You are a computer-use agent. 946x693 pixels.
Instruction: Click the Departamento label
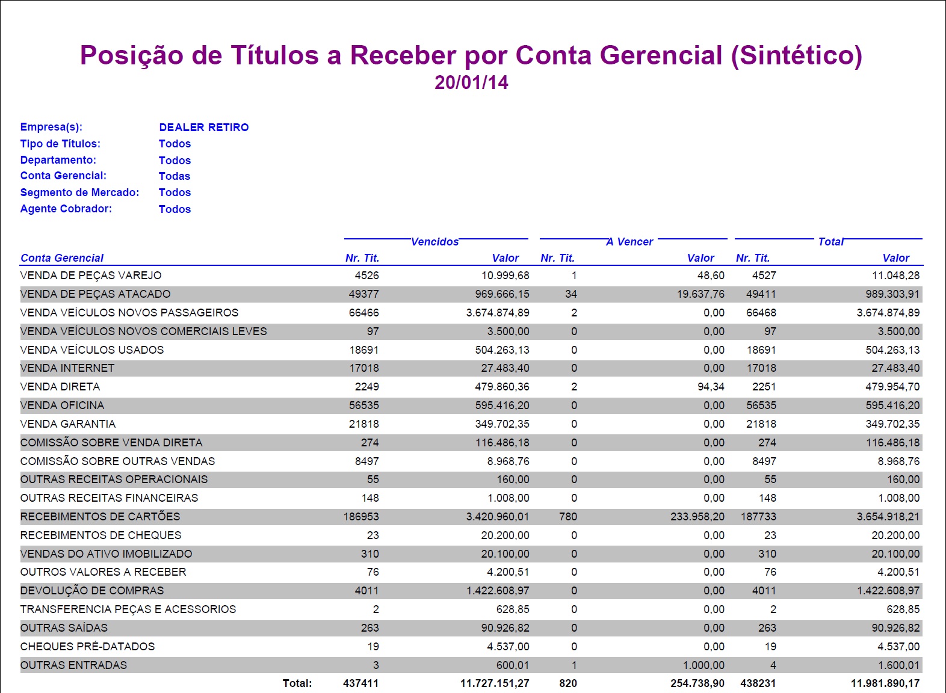pyautogui.click(x=58, y=160)
